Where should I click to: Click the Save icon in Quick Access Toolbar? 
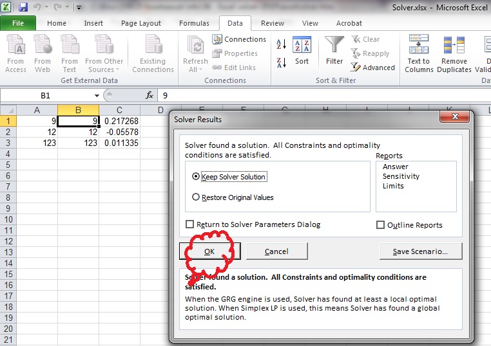click(x=23, y=7)
